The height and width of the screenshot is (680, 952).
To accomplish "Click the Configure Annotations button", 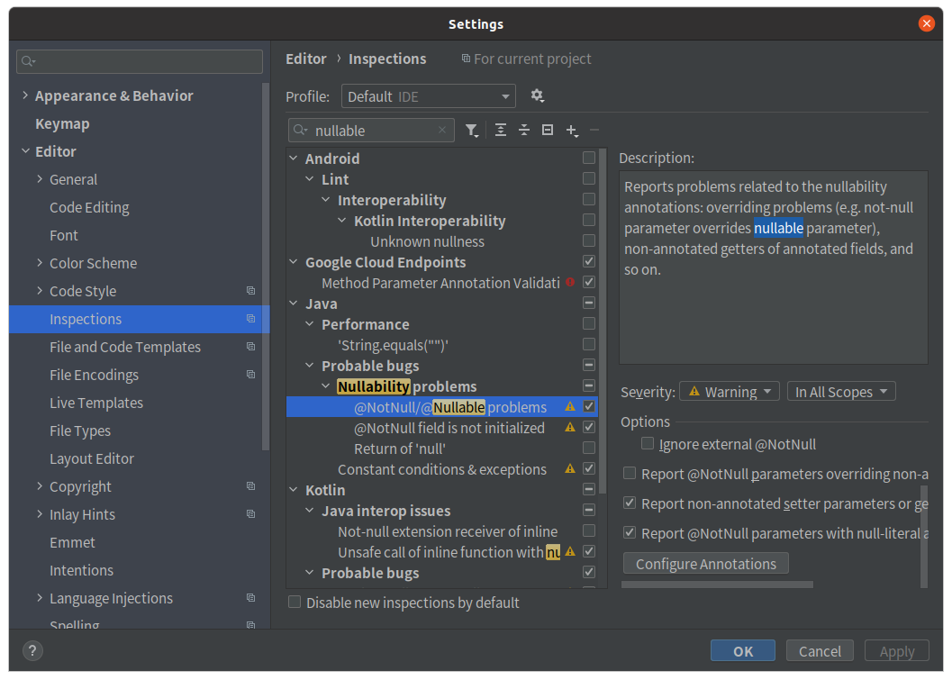I will [705, 564].
